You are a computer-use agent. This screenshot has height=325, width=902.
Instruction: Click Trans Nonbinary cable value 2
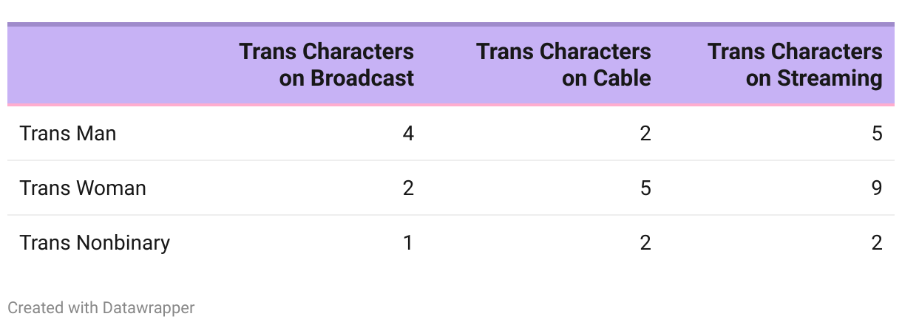click(x=645, y=243)
